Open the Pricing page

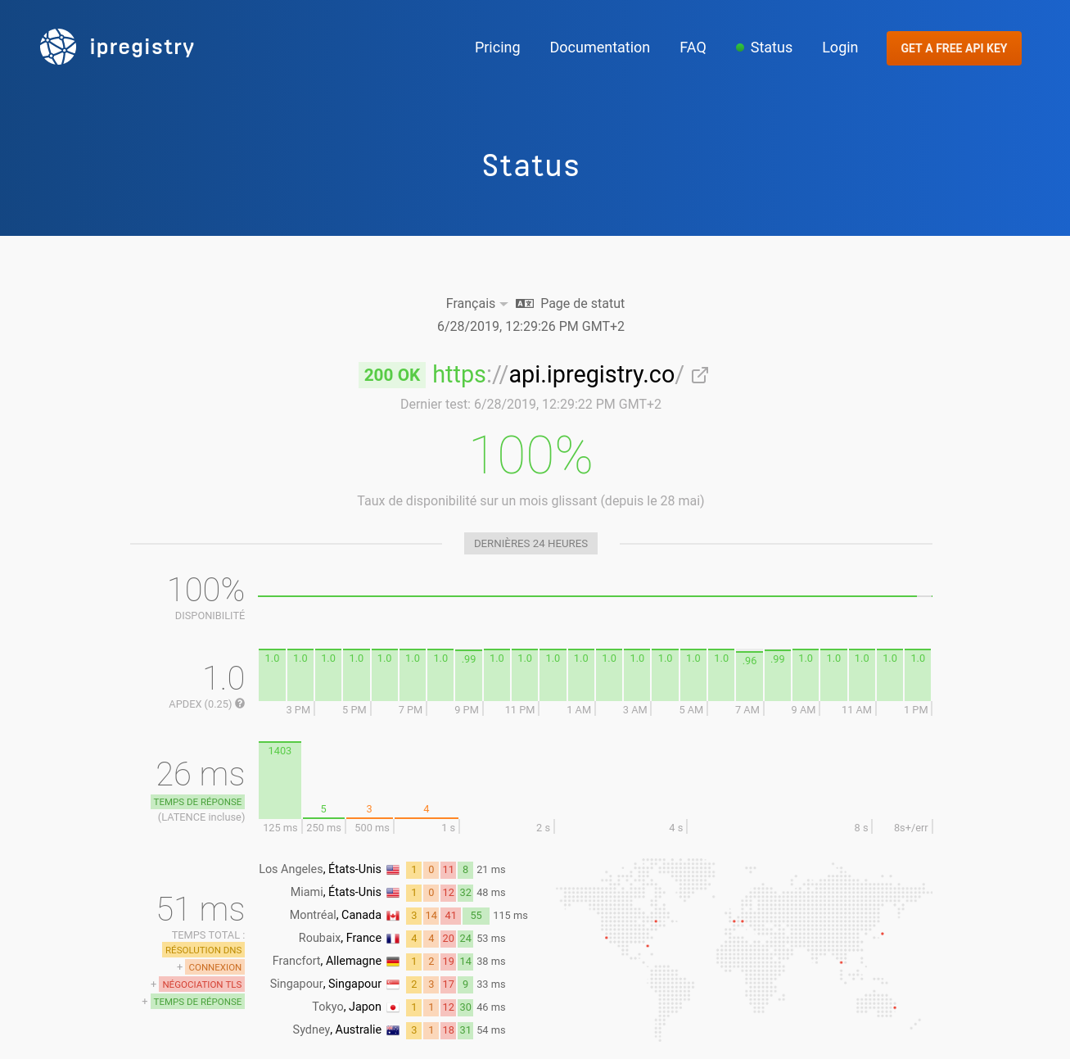pos(498,48)
